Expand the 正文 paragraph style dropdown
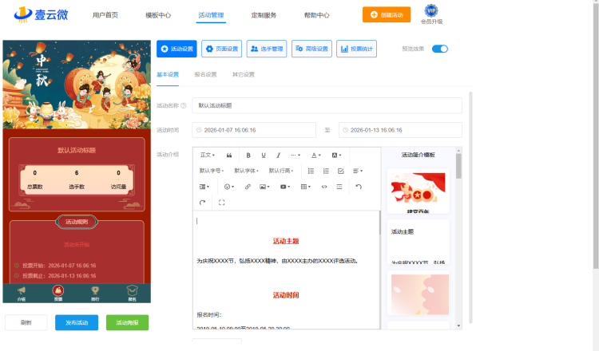The width and height of the screenshot is (599, 351). [x=208, y=155]
